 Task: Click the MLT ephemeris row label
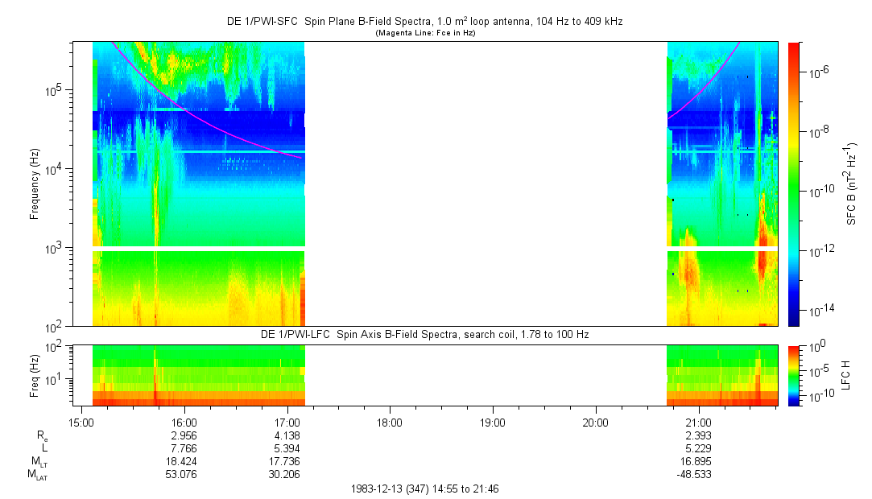pyautogui.click(x=38, y=461)
